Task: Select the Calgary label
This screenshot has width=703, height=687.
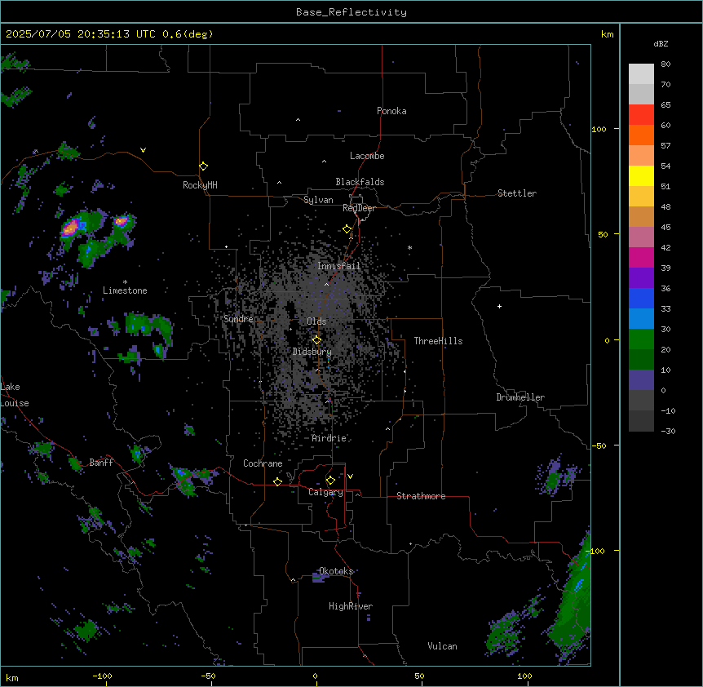Action: click(325, 492)
